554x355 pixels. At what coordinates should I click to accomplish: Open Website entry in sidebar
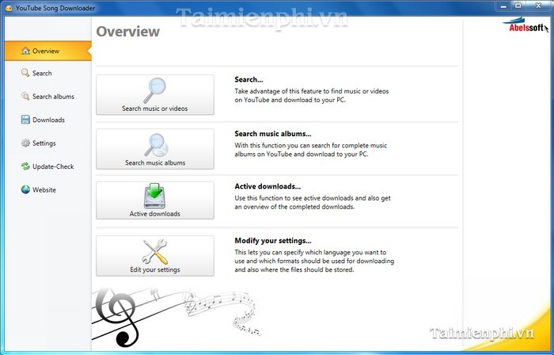click(x=48, y=190)
